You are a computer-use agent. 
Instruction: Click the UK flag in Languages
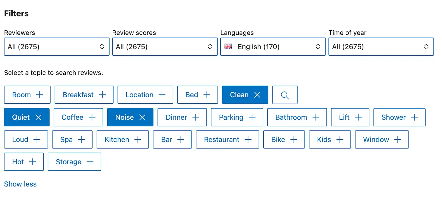tap(228, 47)
